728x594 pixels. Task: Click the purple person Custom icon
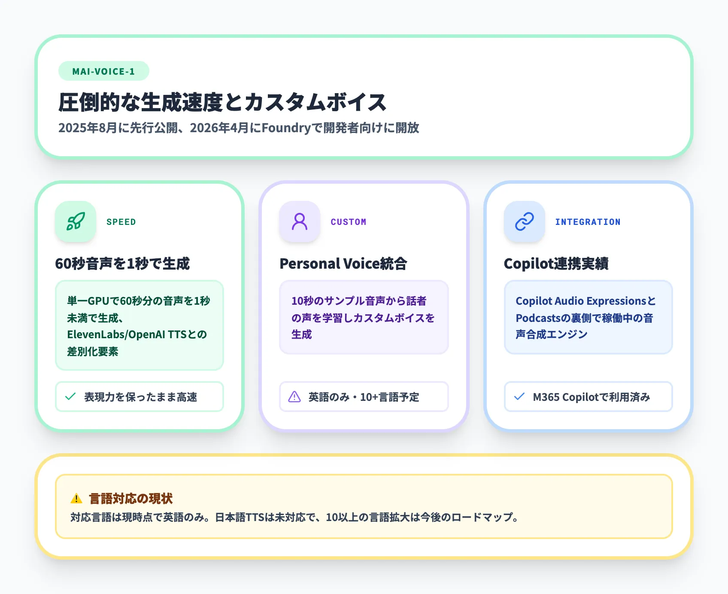300,221
